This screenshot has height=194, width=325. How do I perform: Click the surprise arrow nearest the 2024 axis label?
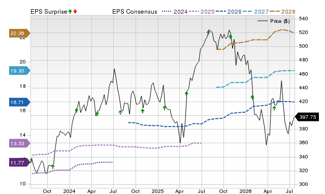pos(77,110)
